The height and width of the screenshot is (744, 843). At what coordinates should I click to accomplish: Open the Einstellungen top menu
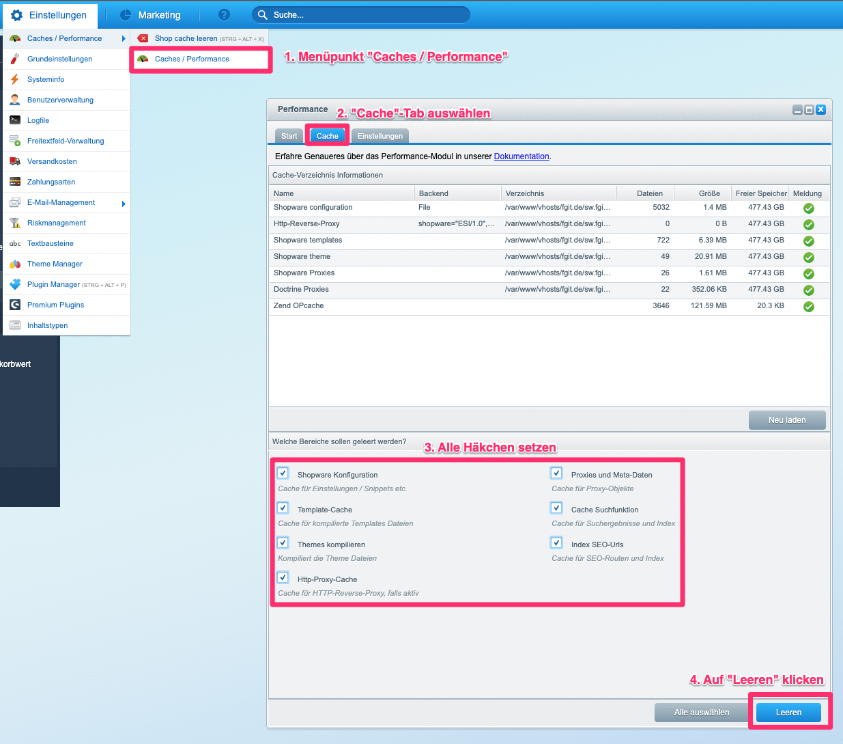pyautogui.click(x=50, y=15)
